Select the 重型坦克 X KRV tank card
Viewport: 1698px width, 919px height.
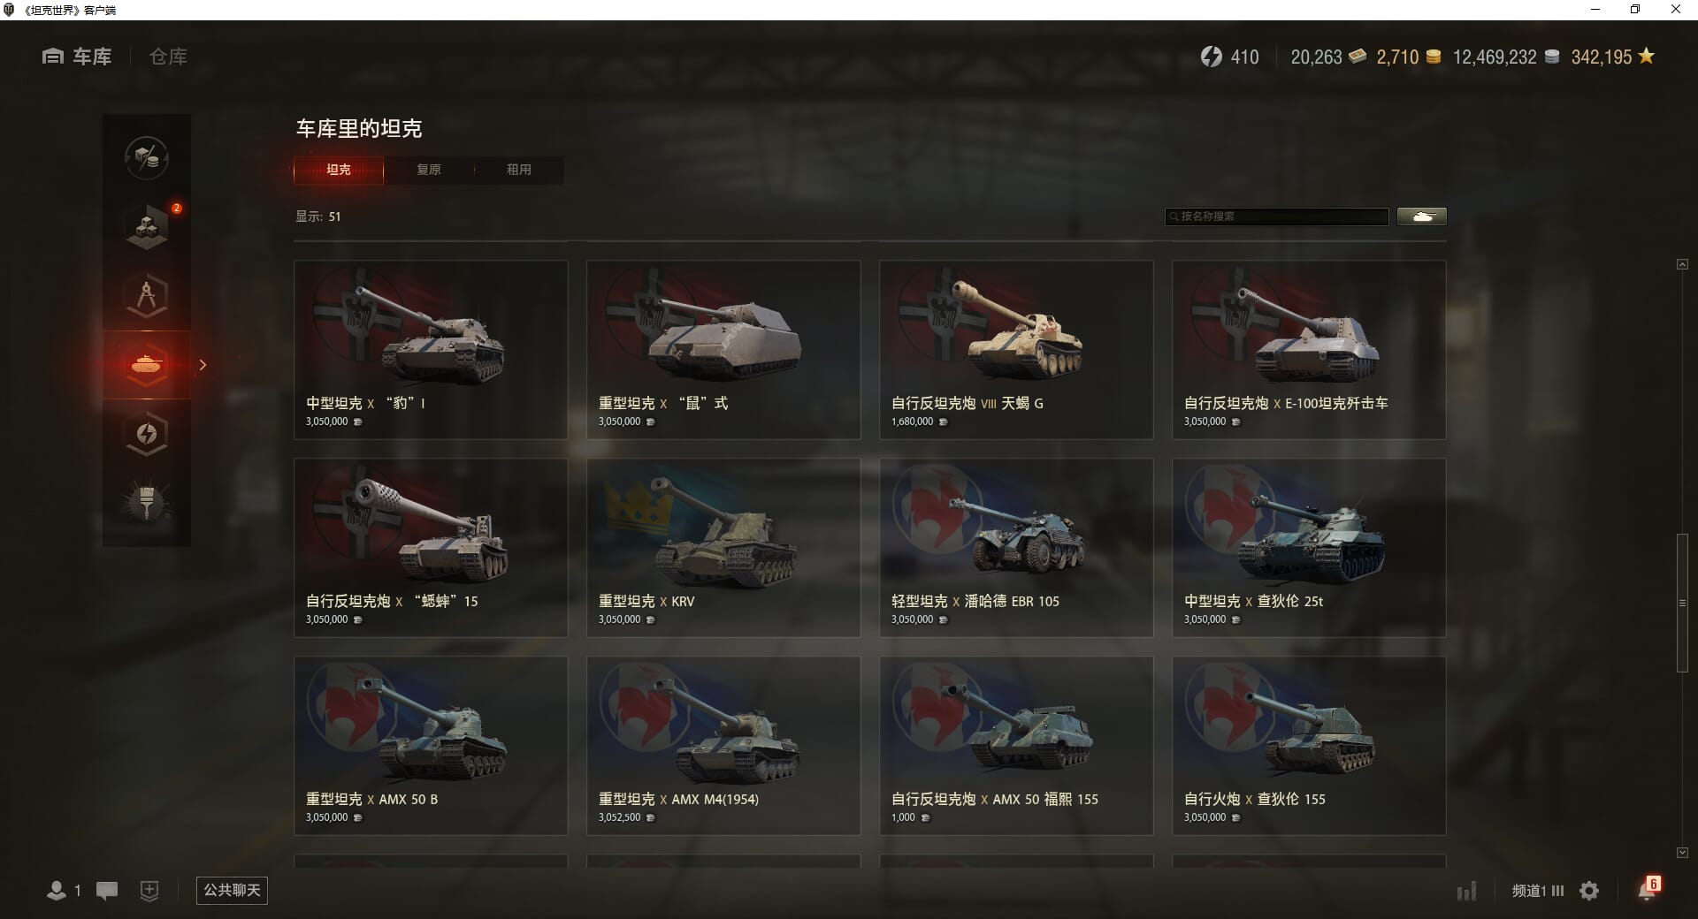(723, 548)
